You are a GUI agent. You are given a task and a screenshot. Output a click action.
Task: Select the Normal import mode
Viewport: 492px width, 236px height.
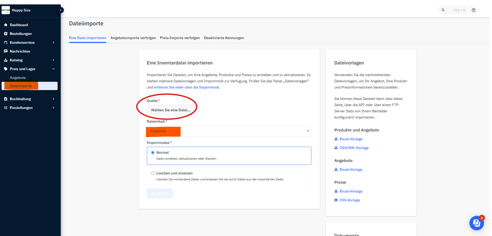[x=153, y=152]
